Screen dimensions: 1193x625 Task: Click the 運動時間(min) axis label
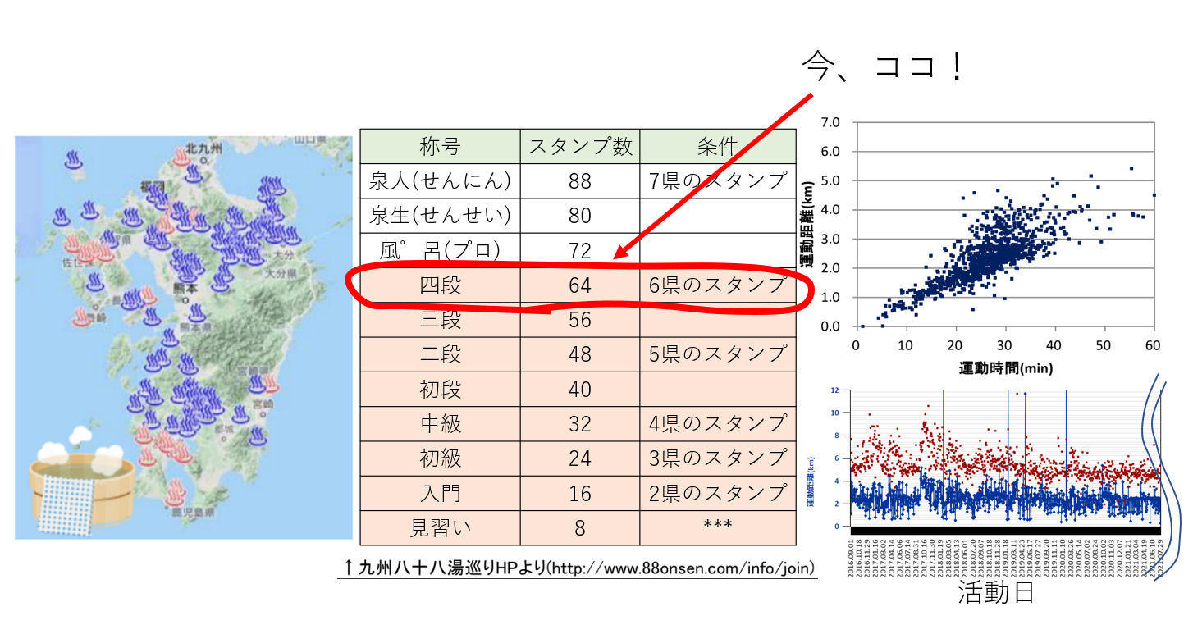[1005, 368]
